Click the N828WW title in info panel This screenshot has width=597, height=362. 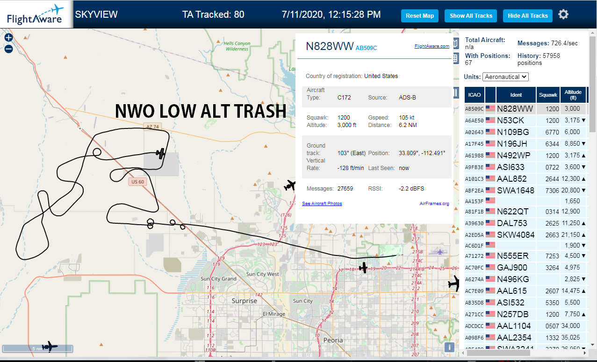pos(330,46)
